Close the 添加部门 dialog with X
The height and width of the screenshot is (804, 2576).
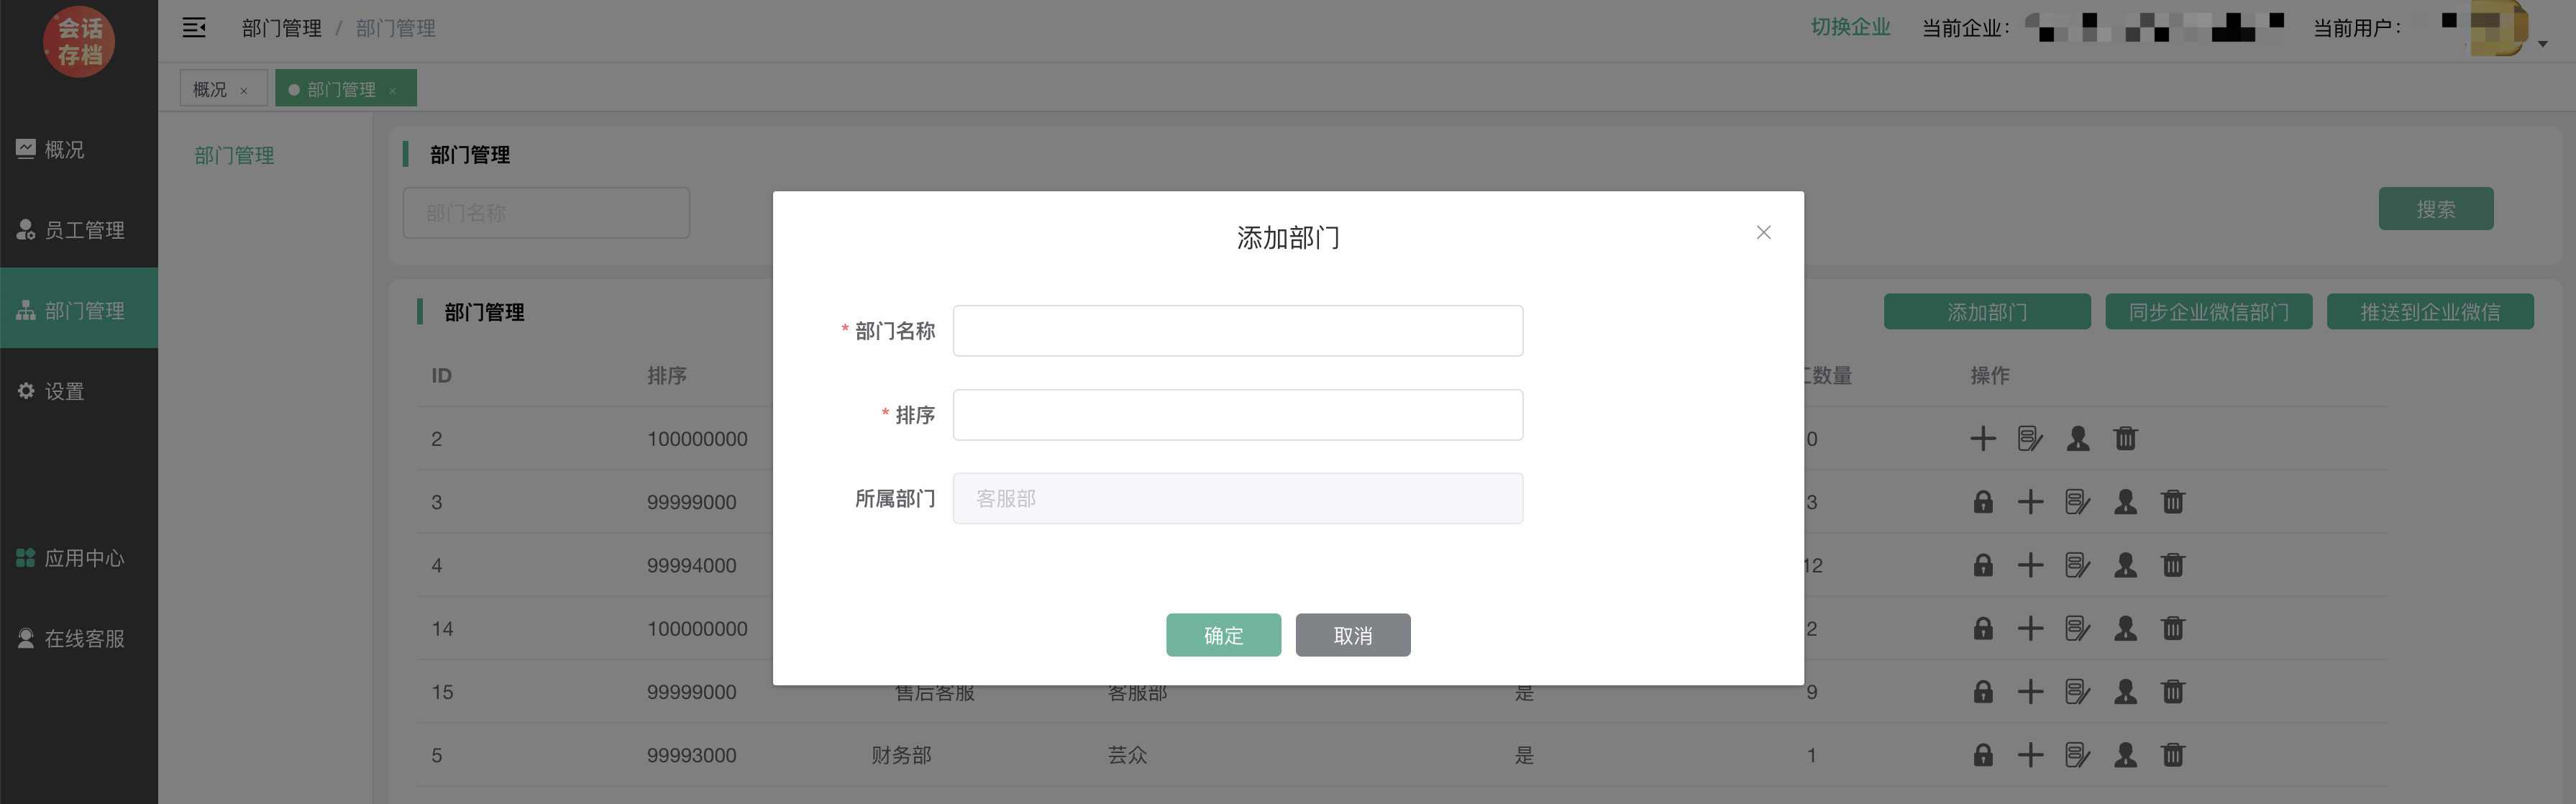[x=1763, y=232]
